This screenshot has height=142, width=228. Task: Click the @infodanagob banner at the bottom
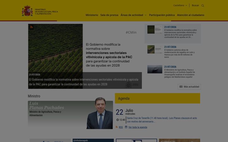tap(93, 140)
